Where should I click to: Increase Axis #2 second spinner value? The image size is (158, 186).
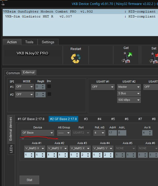click(65, 154)
